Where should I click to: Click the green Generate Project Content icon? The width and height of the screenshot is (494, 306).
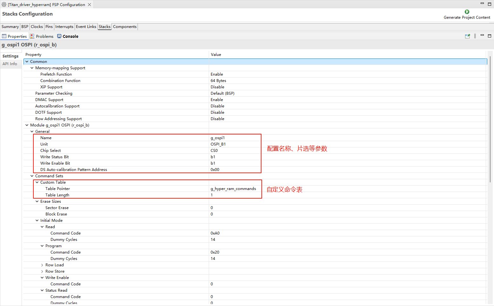(x=467, y=12)
